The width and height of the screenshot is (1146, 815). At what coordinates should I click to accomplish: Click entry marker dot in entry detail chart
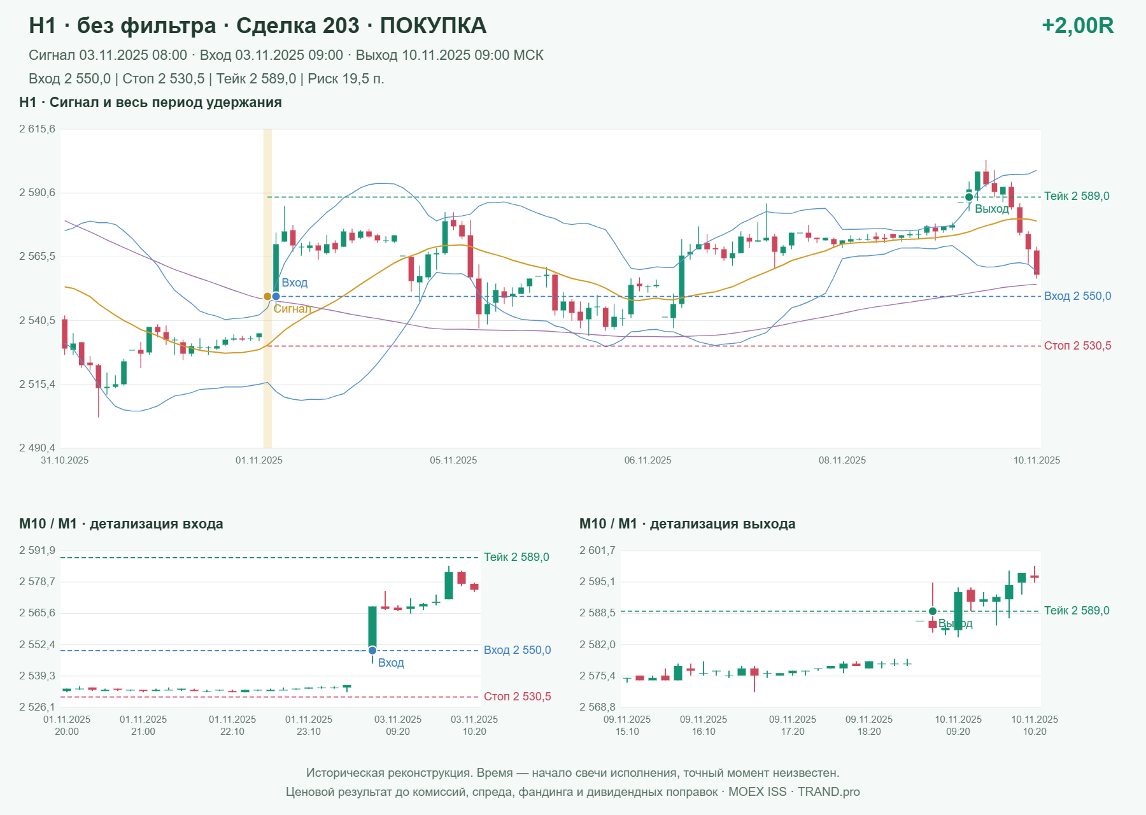tap(372, 650)
